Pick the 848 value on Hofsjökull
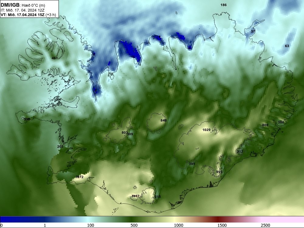The height and width of the screenshot is (228, 304). click(x=164, y=120)
